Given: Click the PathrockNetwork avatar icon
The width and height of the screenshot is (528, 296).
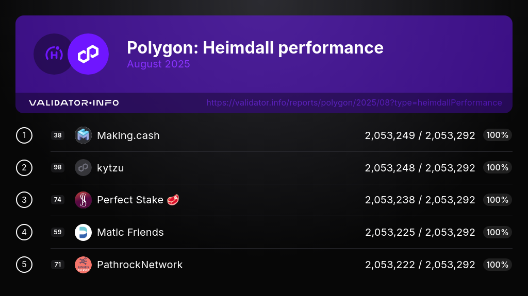Looking at the screenshot, I should coord(83,265).
